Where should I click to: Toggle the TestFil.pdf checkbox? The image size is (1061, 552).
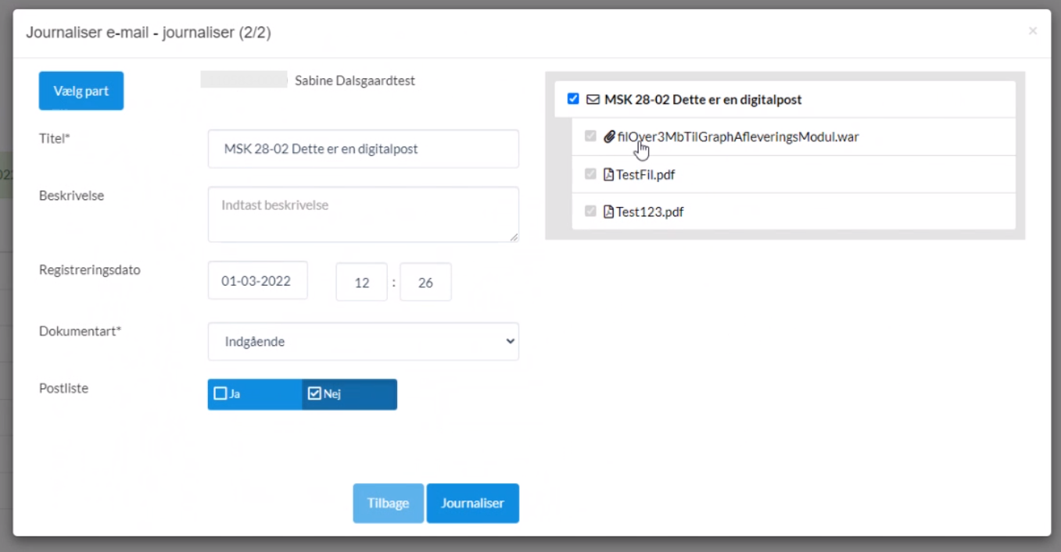point(590,174)
